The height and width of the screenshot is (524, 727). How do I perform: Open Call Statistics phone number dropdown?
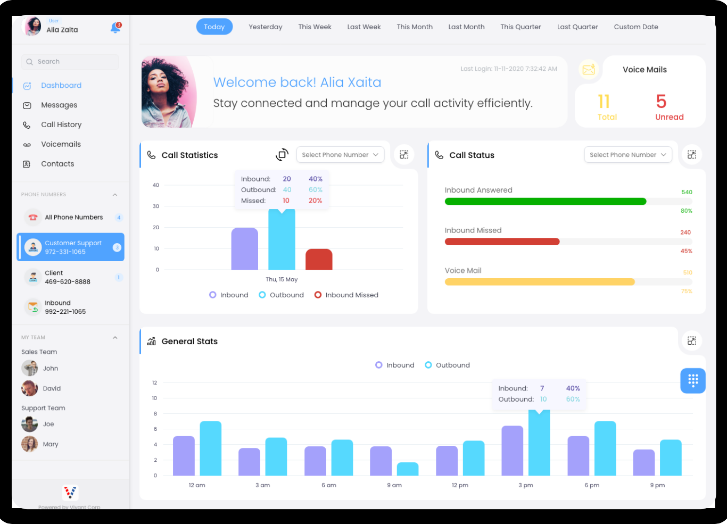[x=340, y=155]
